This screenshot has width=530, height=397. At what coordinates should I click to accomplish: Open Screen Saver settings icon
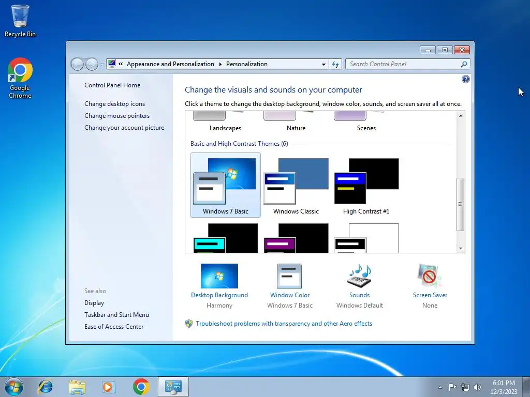[430, 276]
